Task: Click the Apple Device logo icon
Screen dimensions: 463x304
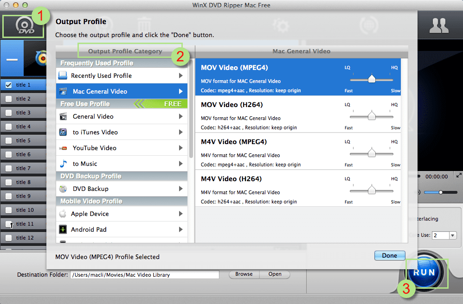Action: [63, 214]
